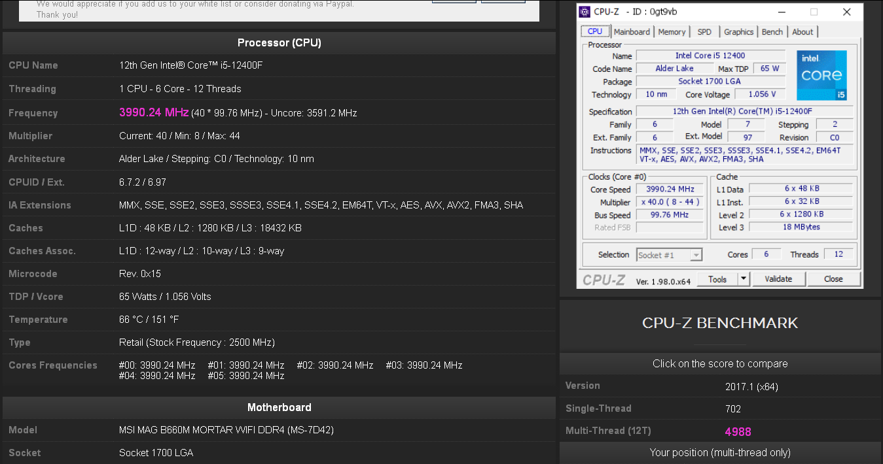Click the Tools button in CPU-Z
883x464 pixels.
tap(717, 279)
